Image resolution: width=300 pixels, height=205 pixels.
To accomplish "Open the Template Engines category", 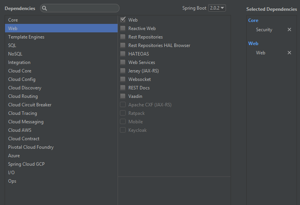I will (x=26, y=37).
